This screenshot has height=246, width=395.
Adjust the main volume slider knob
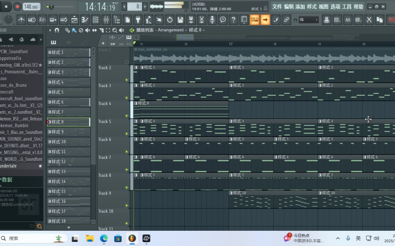pos(51,7)
